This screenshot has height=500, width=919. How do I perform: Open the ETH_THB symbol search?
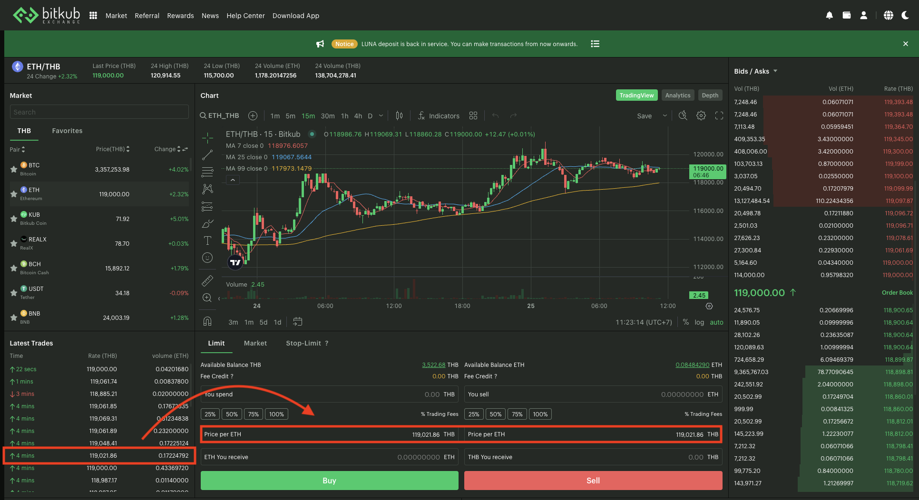point(219,115)
